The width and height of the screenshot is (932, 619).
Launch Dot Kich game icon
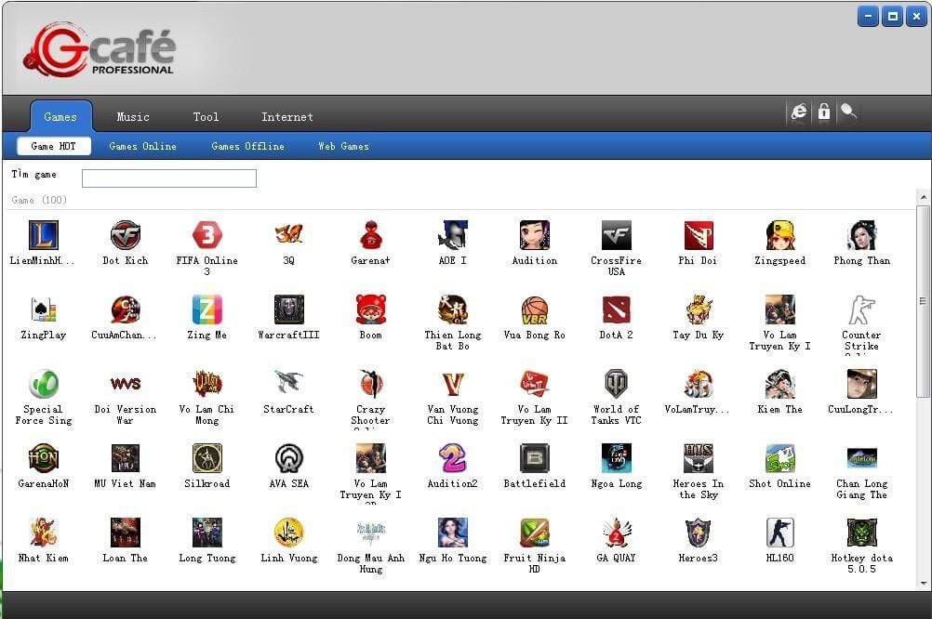click(126, 235)
